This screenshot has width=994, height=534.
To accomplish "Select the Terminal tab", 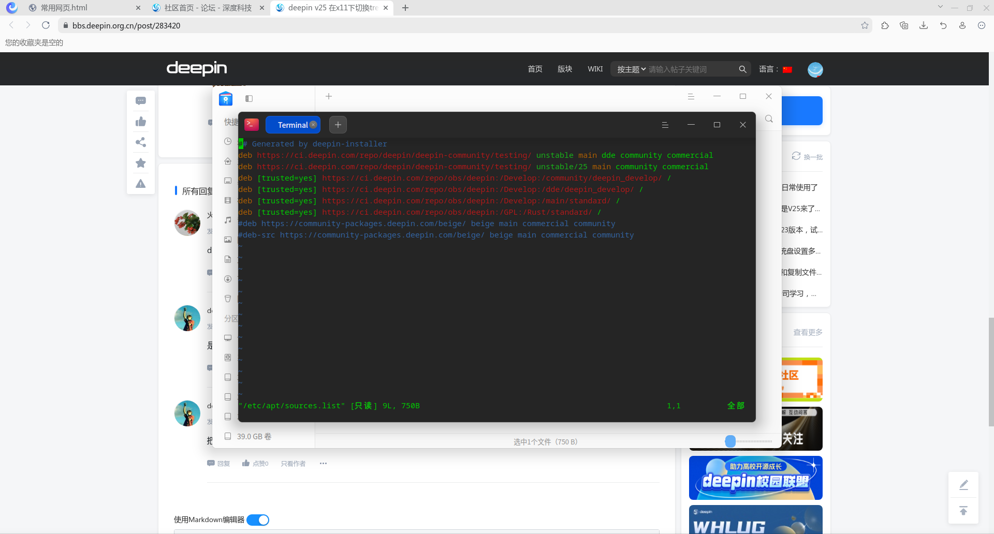I will click(x=293, y=125).
